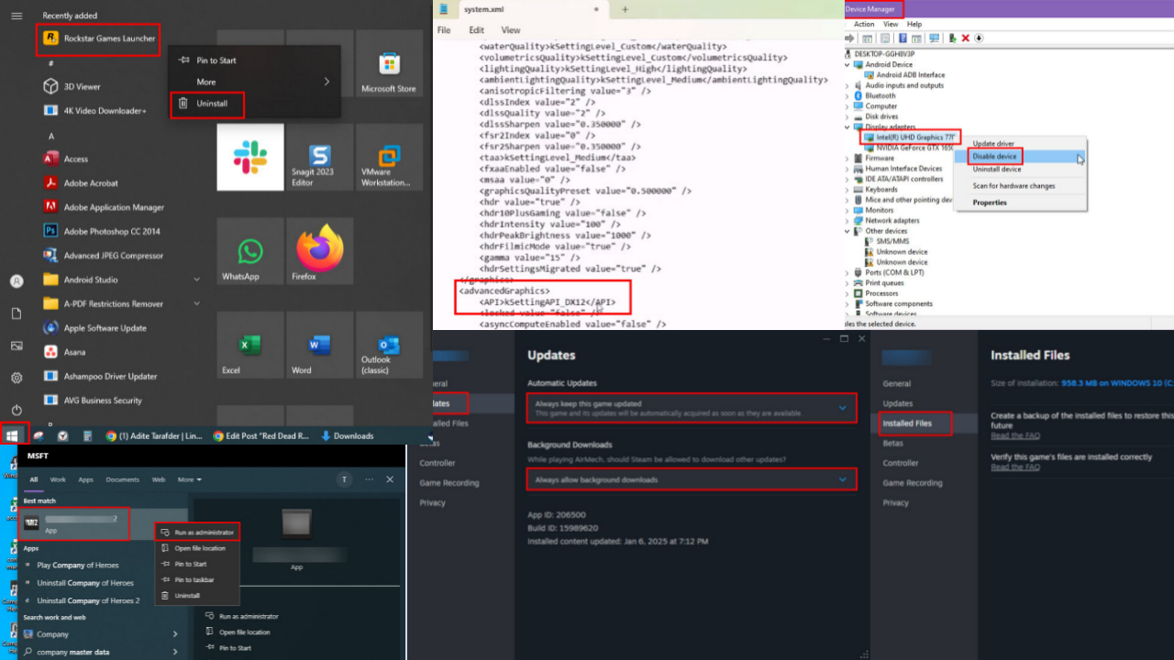Open the Snagit 2023 Editor tile
The image size is (1174, 660).
click(319, 158)
